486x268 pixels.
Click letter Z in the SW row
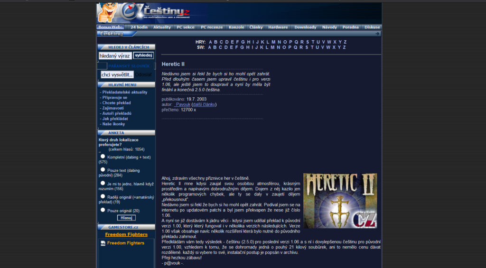click(344, 47)
